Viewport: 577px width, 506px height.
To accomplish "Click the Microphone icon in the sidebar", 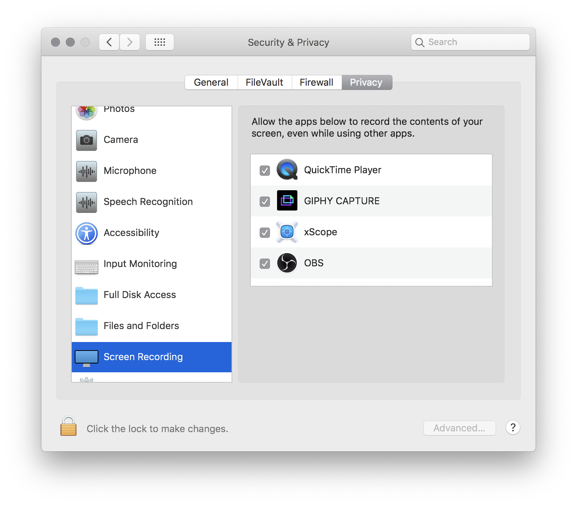I will pyautogui.click(x=86, y=171).
